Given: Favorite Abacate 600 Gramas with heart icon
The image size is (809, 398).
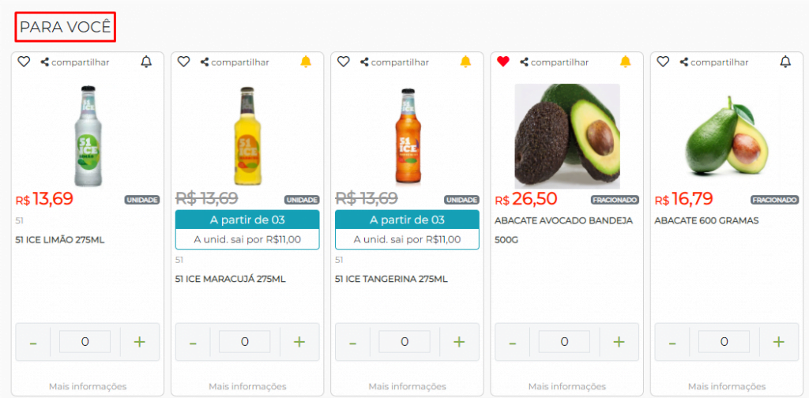Looking at the screenshot, I should tap(663, 62).
